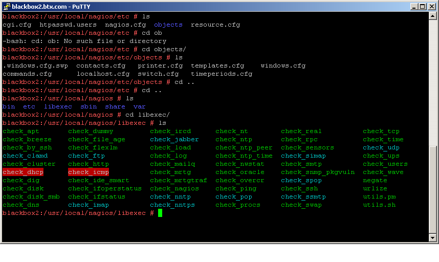Maximize the PuTTY window
The image size is (439, 262).
[x=423, y=7]
